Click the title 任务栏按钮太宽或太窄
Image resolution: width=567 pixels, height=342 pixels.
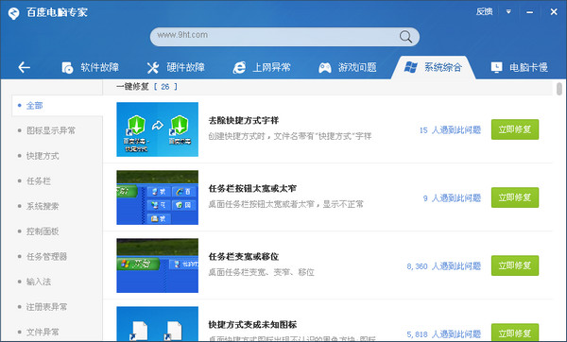pos(252,188)
